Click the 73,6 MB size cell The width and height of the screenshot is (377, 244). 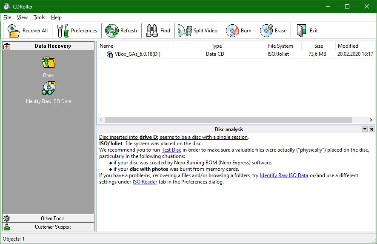(317, 54)
